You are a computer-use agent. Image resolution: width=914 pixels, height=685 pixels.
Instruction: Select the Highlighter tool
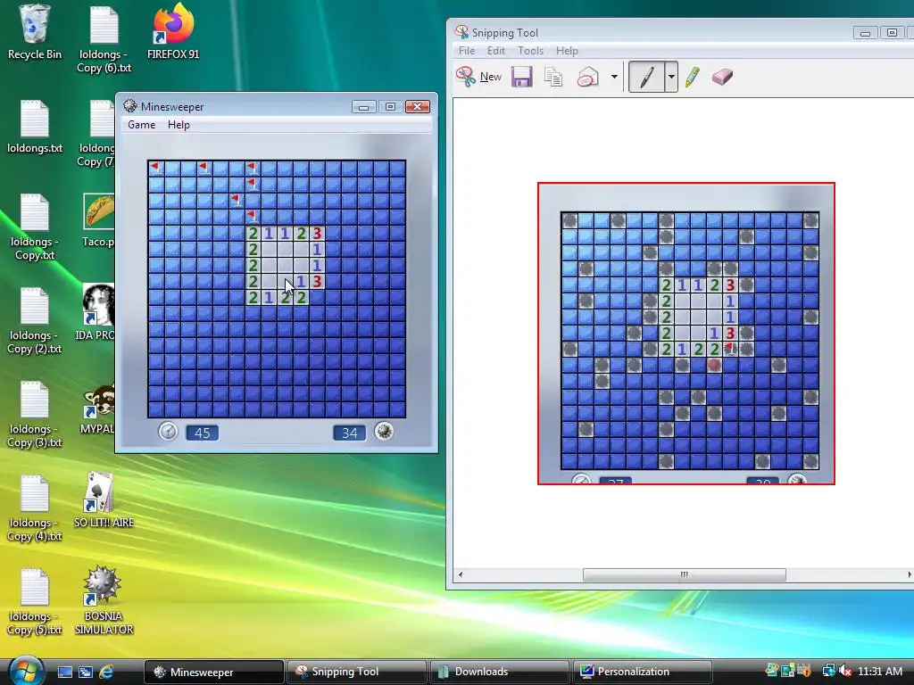693,77
